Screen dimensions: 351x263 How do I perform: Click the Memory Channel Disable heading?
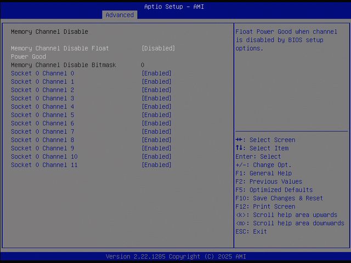[49, 32]
